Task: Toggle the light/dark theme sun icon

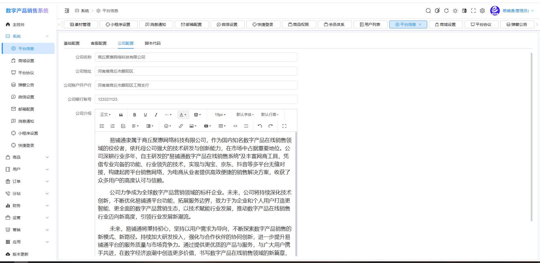Action: (455, 11)
